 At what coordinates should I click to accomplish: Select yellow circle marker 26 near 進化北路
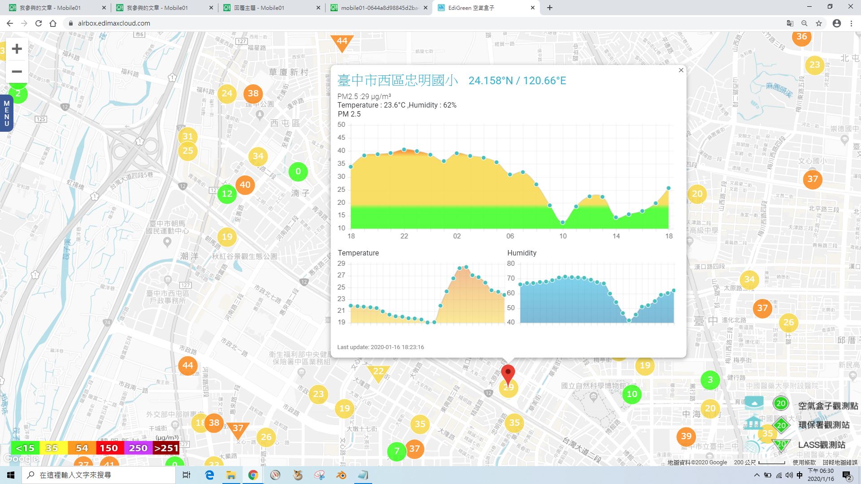pyautogui.click(x=788, y=322)
